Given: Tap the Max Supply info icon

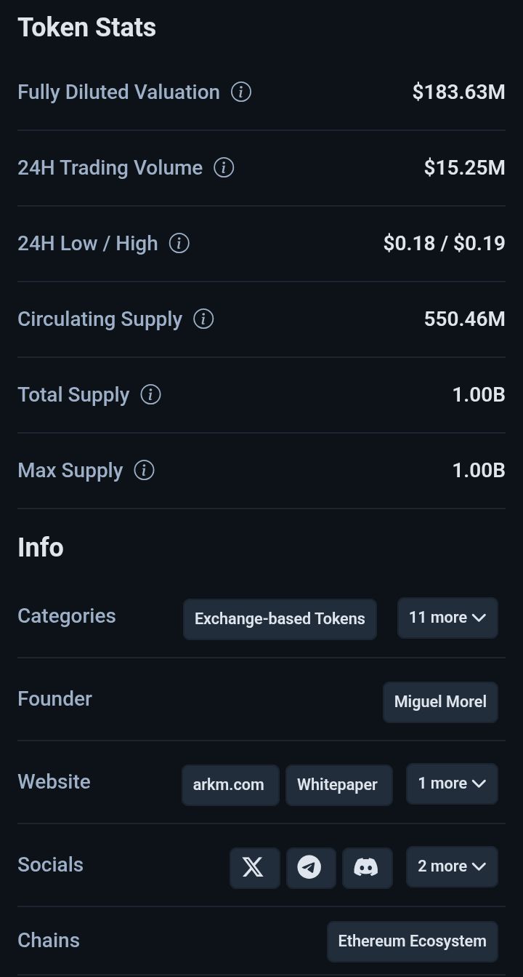Looking at the screenshot, I should (x=144, y=471).
